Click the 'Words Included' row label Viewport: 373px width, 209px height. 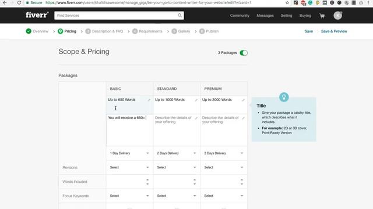click(x=75, y=182)
